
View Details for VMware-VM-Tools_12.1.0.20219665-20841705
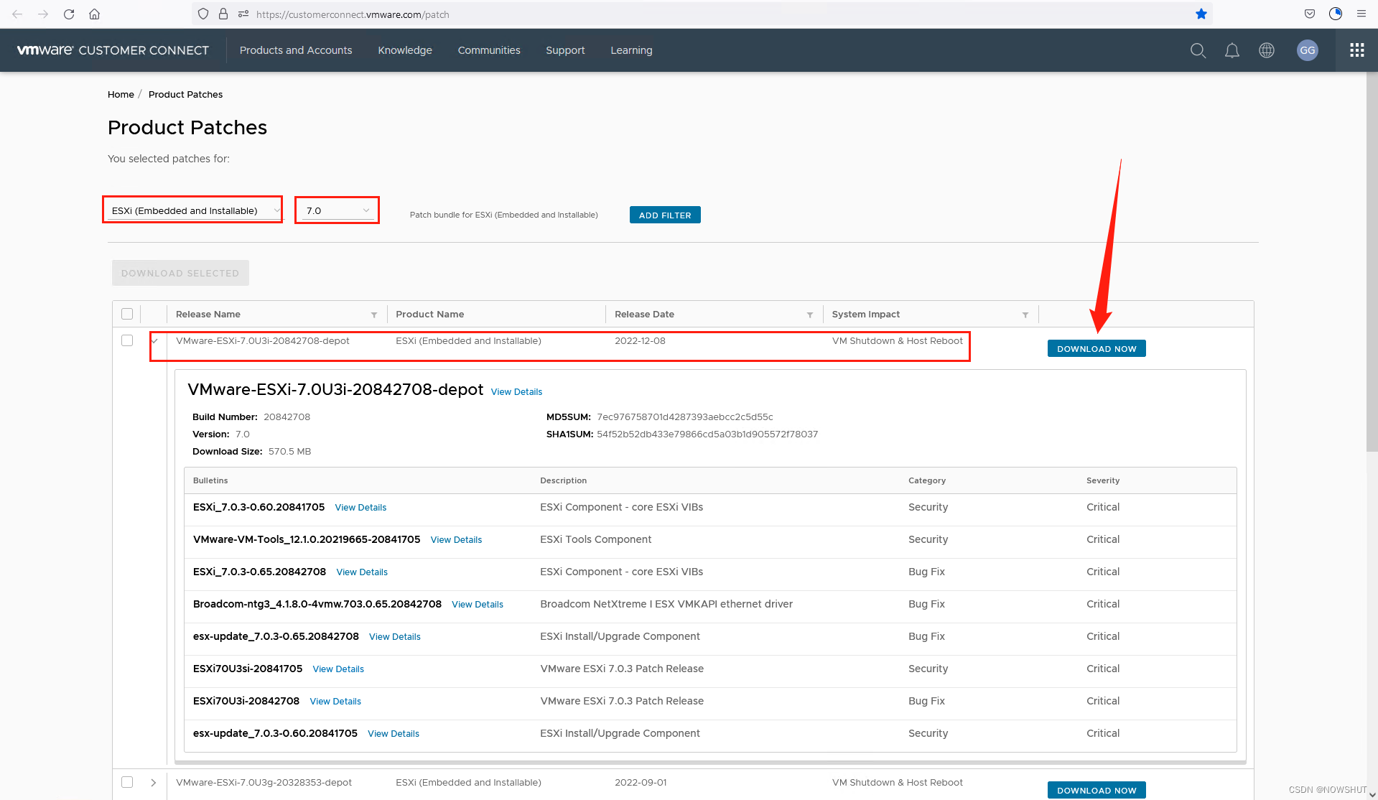tap(456, 540)
